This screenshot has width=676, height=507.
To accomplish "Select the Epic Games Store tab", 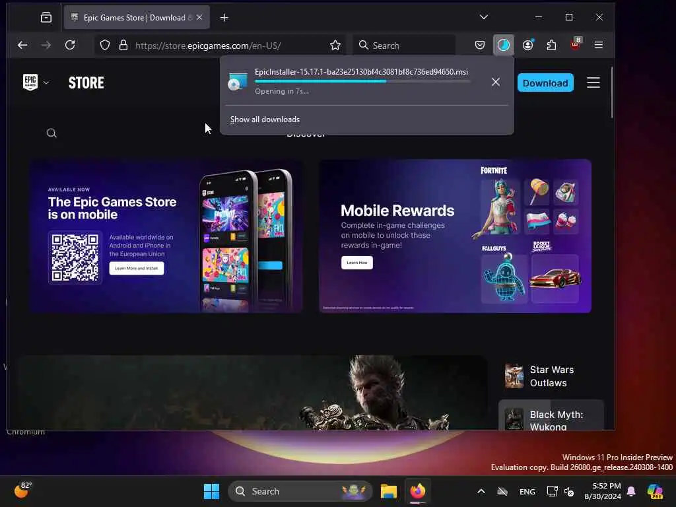I will (x=137, y=18).
